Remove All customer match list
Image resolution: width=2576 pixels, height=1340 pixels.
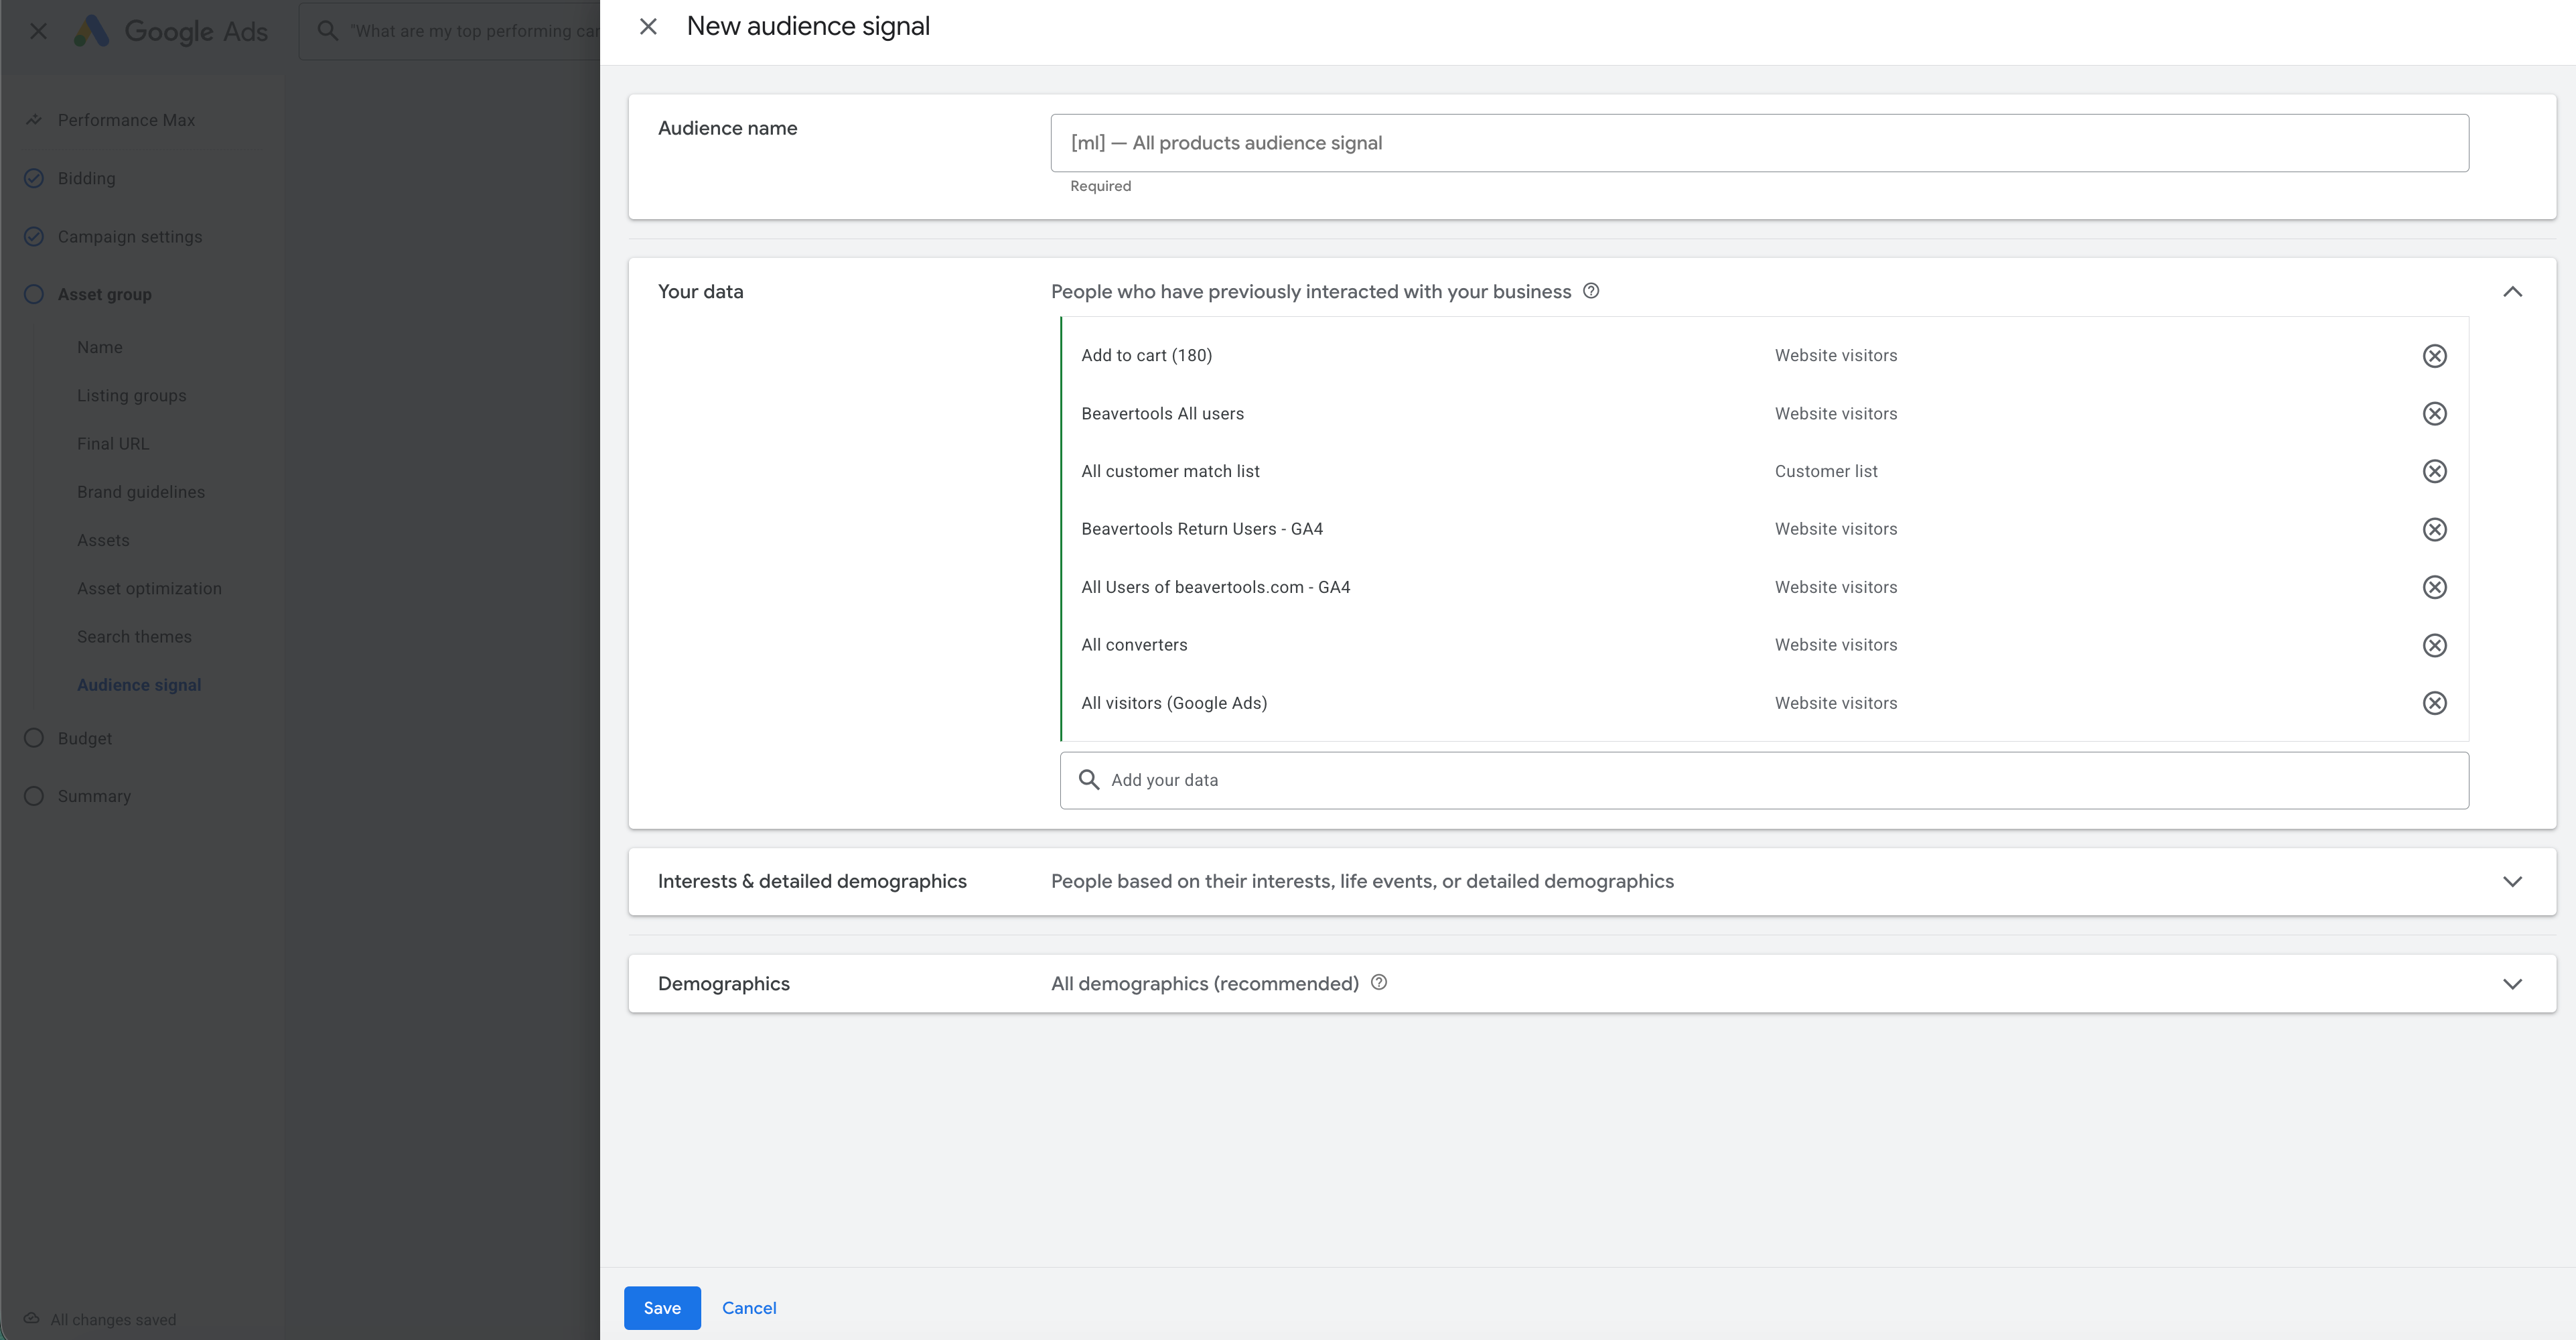[2434, 471]
